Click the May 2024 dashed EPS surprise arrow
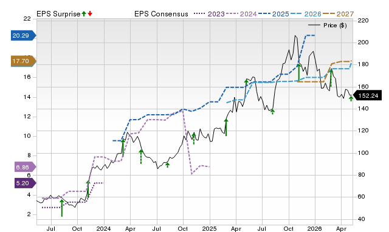This screenshot has height=232, width=389. click(x=141, y=157)
